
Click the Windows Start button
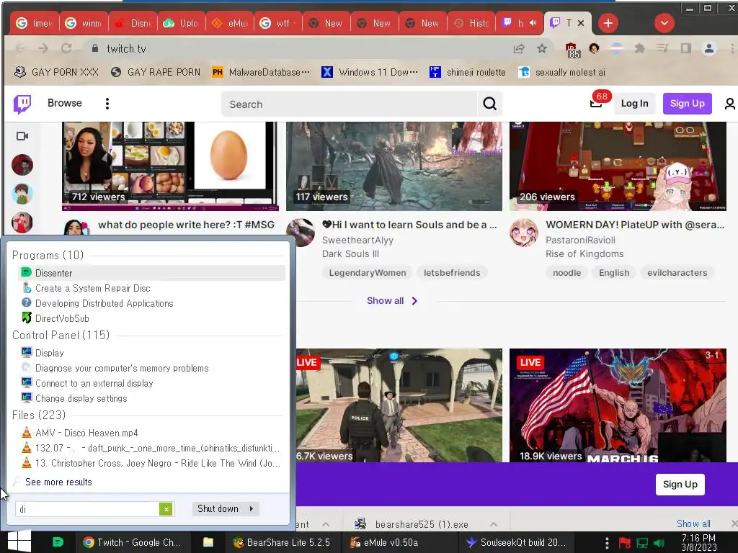pos(19,541)
